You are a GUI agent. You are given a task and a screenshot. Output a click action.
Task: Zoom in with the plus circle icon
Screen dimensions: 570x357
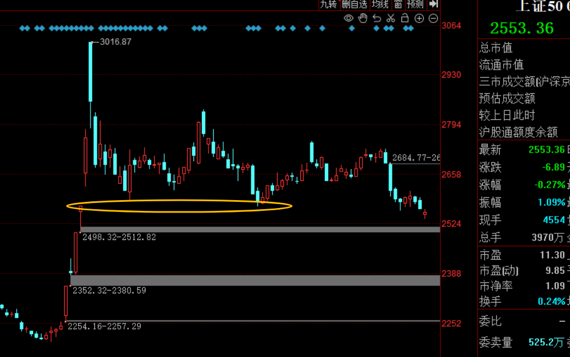(419, 18)
